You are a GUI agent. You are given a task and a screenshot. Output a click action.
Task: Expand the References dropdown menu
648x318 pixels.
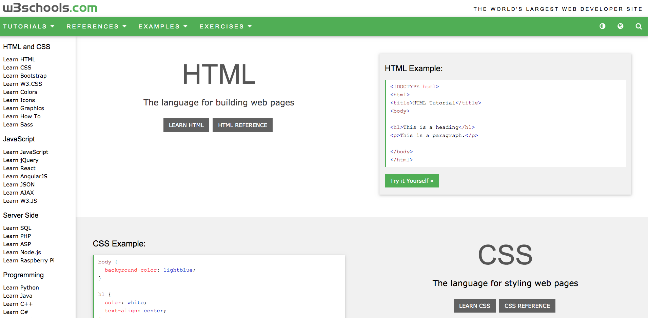pyautogui.click(x=97, y=26)
